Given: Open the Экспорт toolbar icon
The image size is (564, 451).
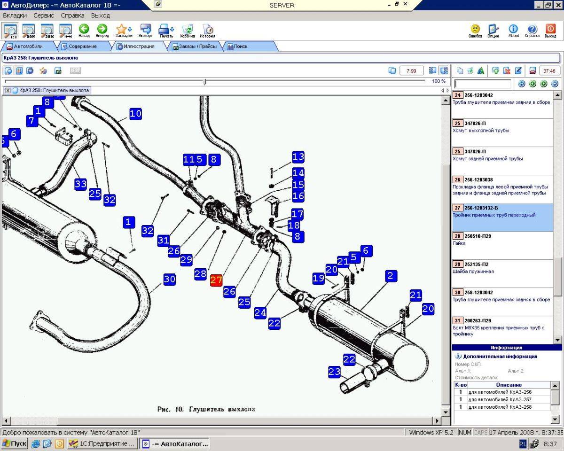Looking at the screenshot, I should [146, 31].
